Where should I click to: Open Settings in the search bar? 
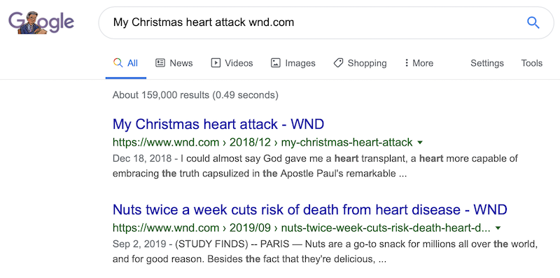(486, 63)
